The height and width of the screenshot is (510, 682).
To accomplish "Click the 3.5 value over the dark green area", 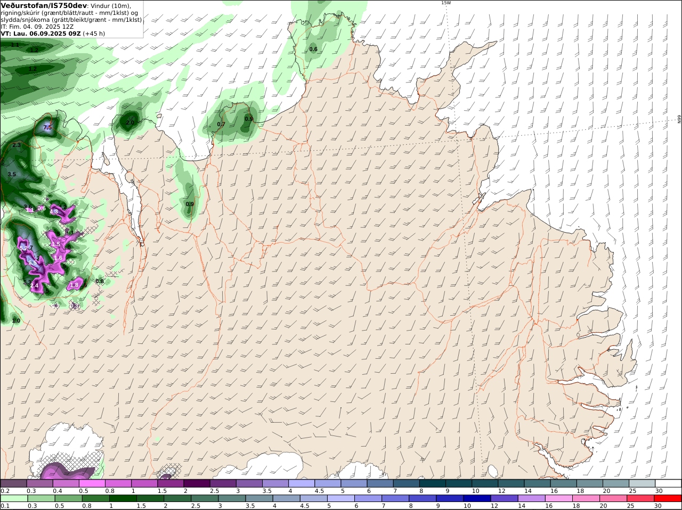I will point(12,174).
